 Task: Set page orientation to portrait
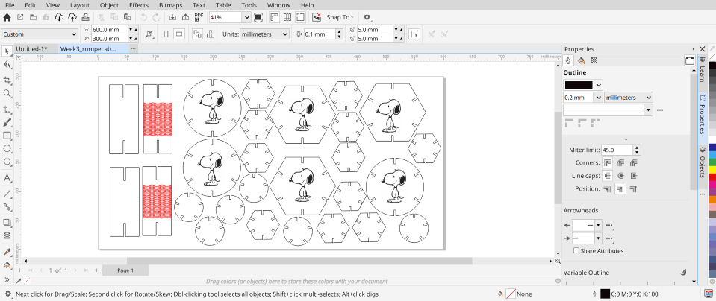pyautogui.click(x=166, y=34)
